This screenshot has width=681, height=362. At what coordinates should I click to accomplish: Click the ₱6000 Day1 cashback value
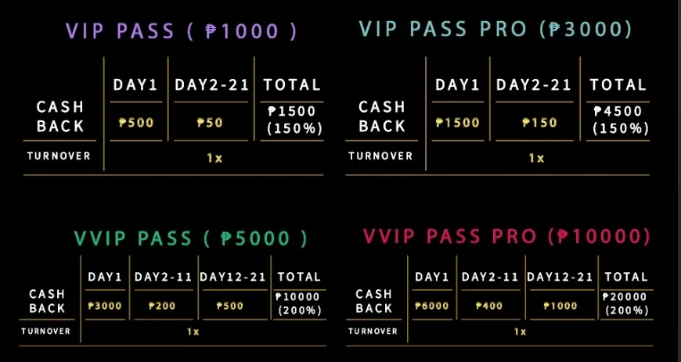(x=432, y=306)
